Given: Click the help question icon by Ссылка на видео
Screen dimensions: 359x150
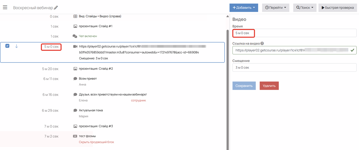Looking at the screenshot, I should [262, 43].
